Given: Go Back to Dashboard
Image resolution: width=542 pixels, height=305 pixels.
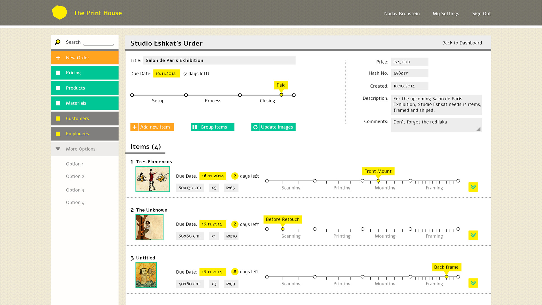Looking at the screenshot, I should pos(462,43).
